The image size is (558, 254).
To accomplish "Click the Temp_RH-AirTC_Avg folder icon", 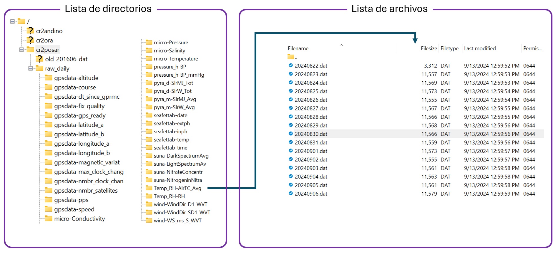I will pyautogui.click(x=149, y=188).
